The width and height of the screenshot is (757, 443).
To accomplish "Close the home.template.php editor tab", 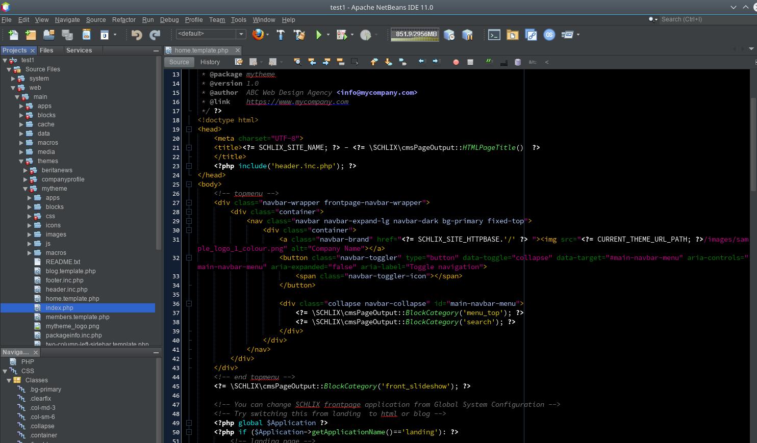I will pos(237,50).
